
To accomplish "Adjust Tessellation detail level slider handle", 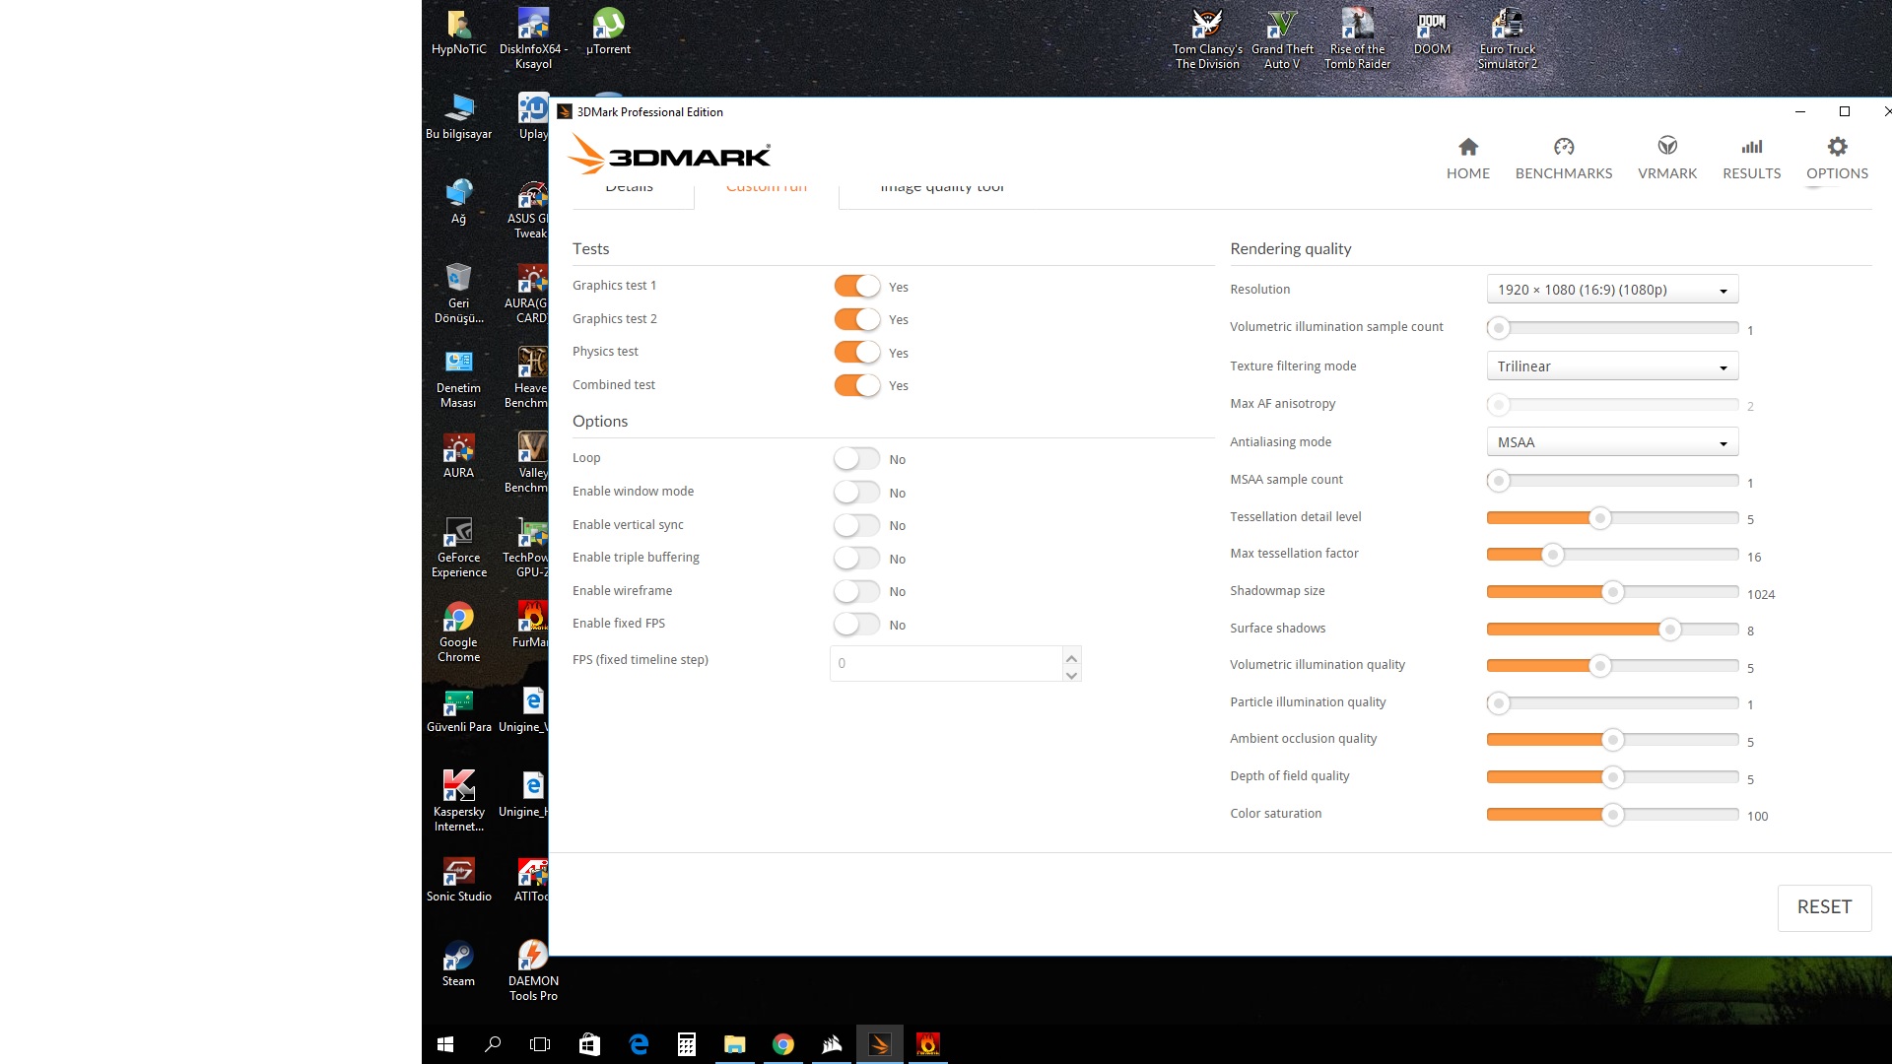I will point(1600,518).
